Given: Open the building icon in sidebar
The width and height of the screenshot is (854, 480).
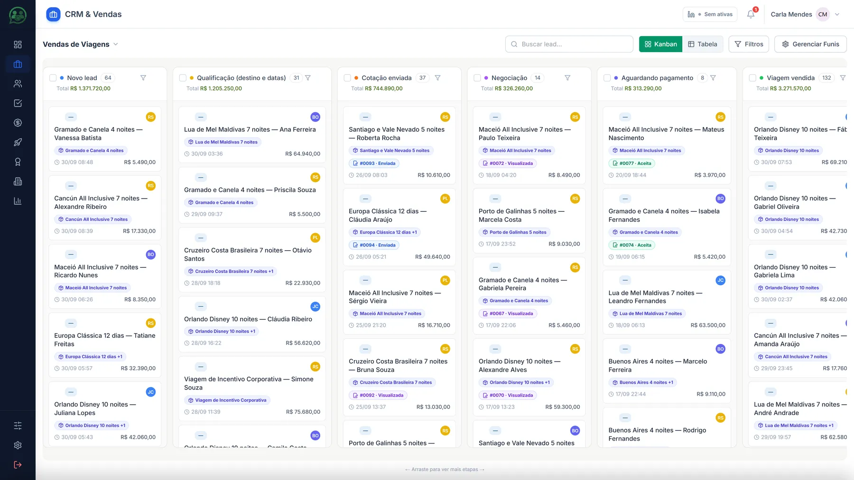Looking at the screenshot, I should tap(18, 181).
